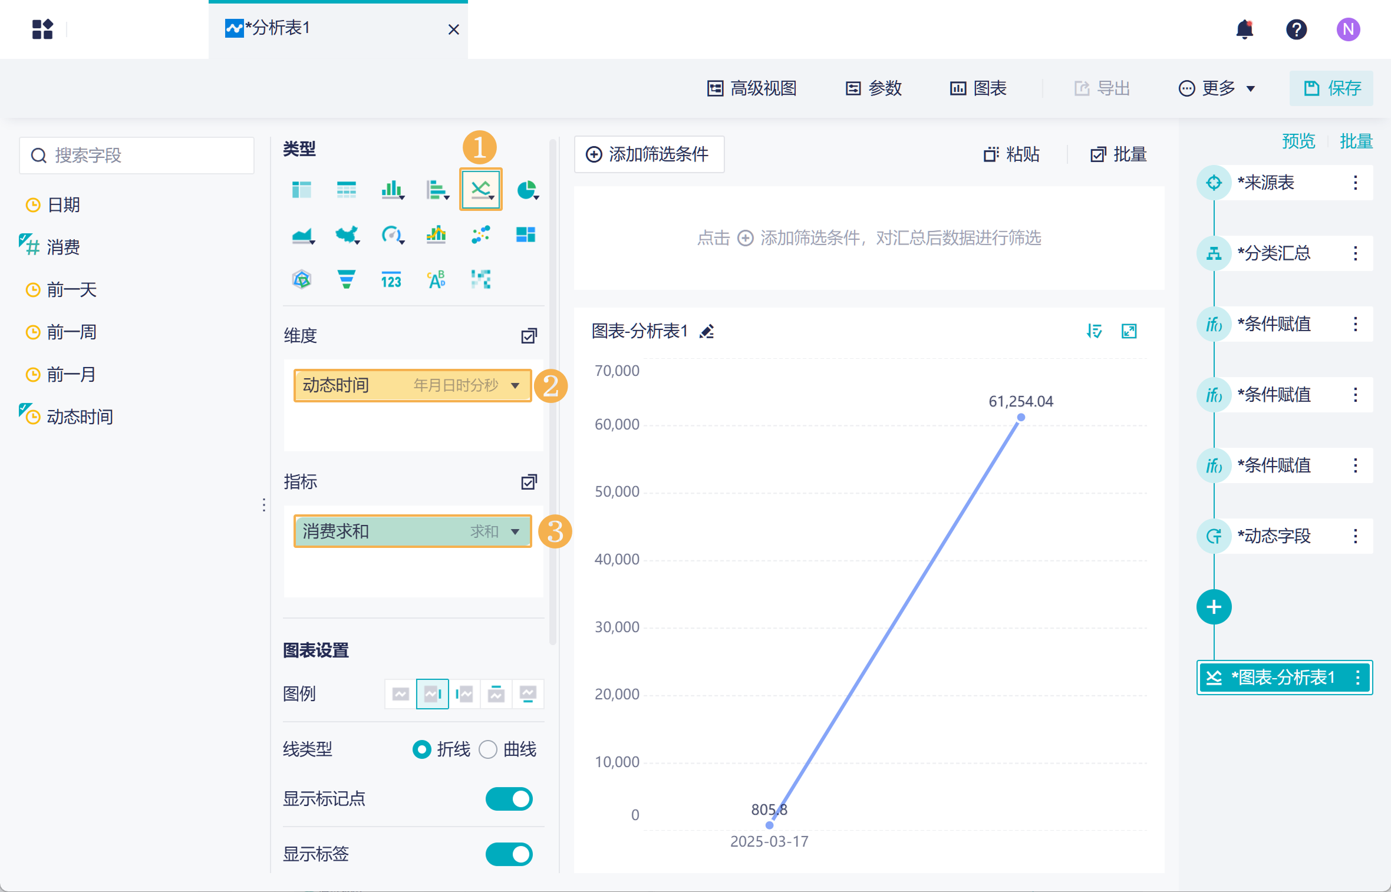
Task: Click the gauge chart type icon
Action: tap(391, 234)
